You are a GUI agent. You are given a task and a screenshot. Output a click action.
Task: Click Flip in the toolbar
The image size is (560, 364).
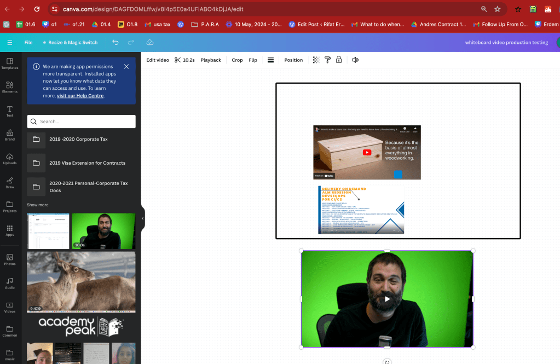253,60
